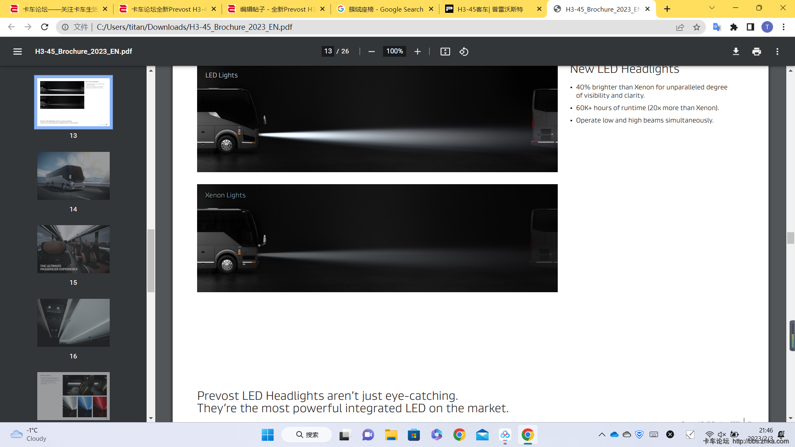Click the 'Operate low and high beams' bullet
Viewport: 795px width, 447px height.
click(645, 120)
